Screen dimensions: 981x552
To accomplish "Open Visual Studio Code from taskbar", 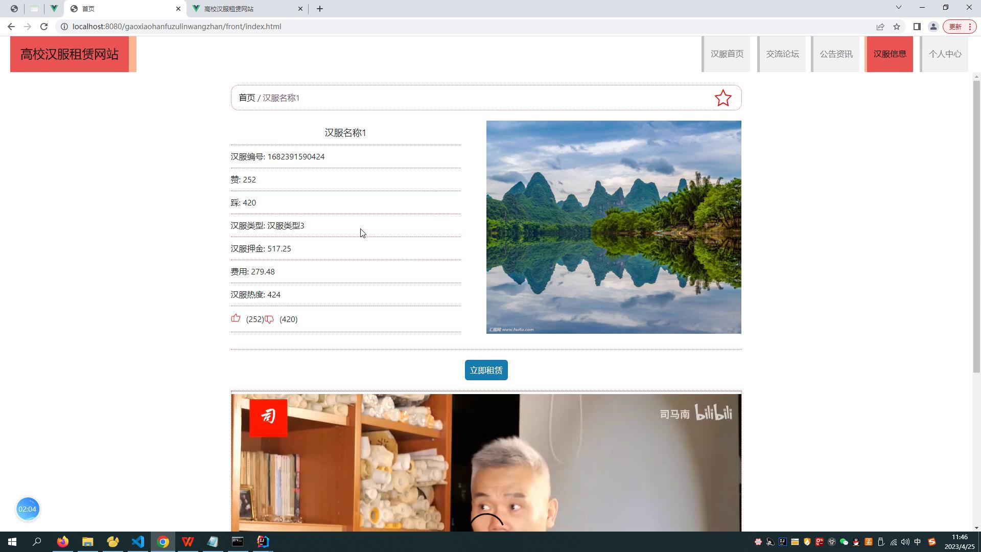I will tap(138, 542).
